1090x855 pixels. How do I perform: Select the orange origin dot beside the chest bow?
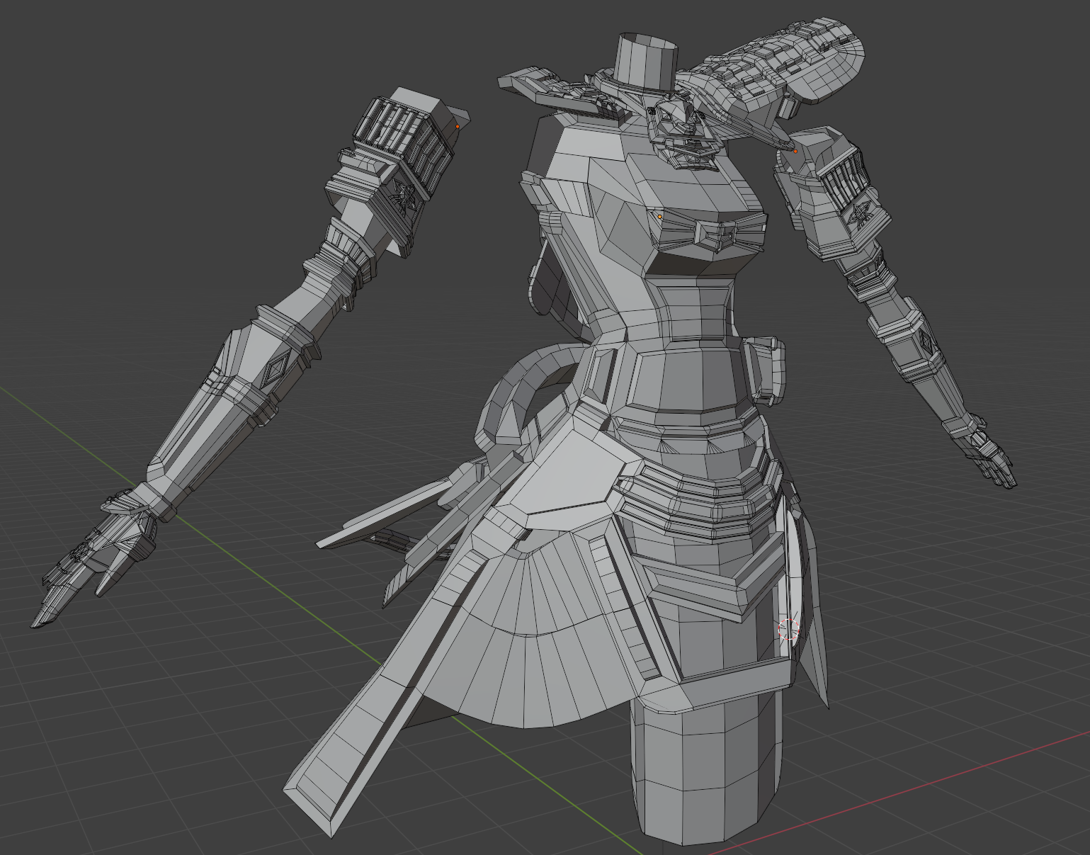[x=660, y=217]
